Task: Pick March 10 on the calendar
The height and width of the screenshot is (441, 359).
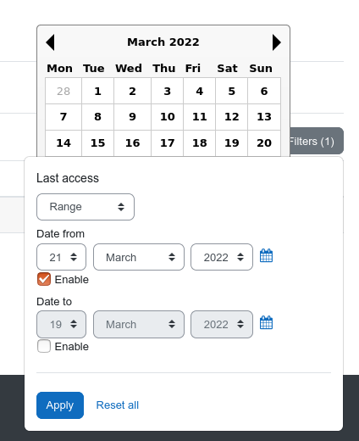Action: click(x=168, y=117)
